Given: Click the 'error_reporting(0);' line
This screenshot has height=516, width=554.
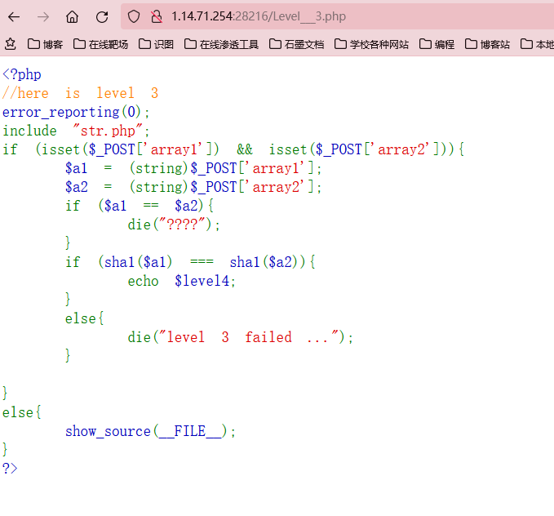Looking at the screenshot, I should coord(77,112).
